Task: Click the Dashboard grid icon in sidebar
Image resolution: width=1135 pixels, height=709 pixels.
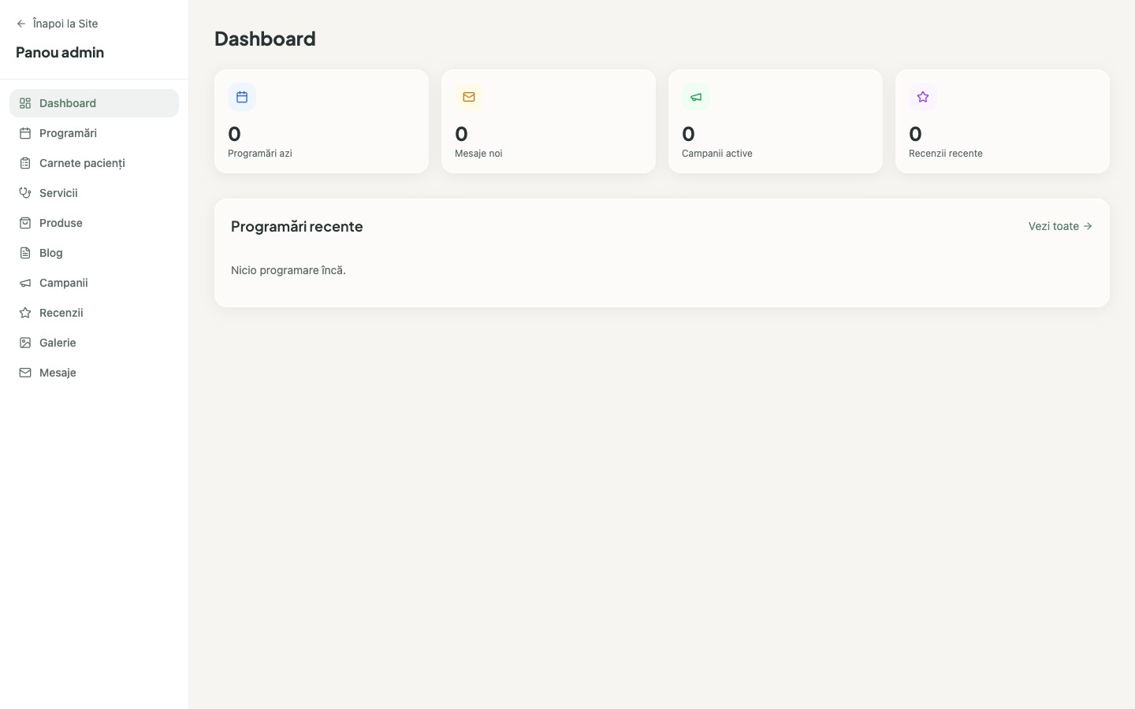Action: pos(25,103)
